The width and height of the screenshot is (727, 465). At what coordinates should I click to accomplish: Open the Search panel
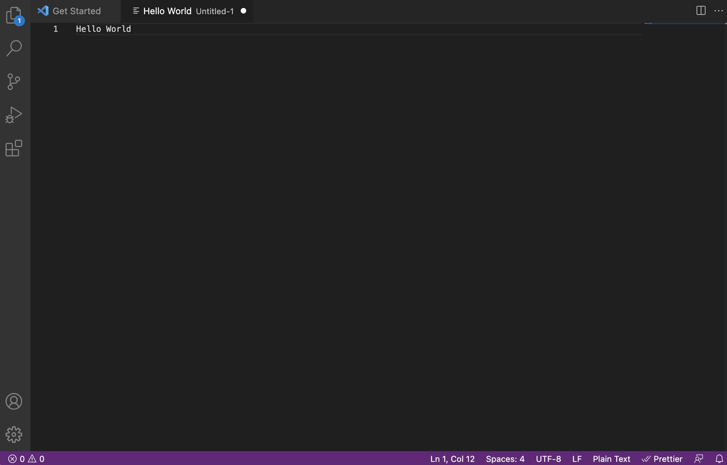14,48
